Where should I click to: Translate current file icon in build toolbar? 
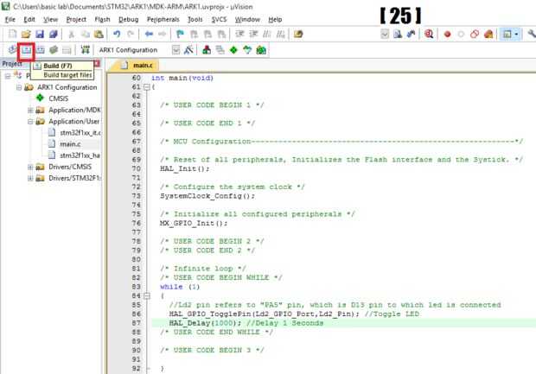pos(13,50)
